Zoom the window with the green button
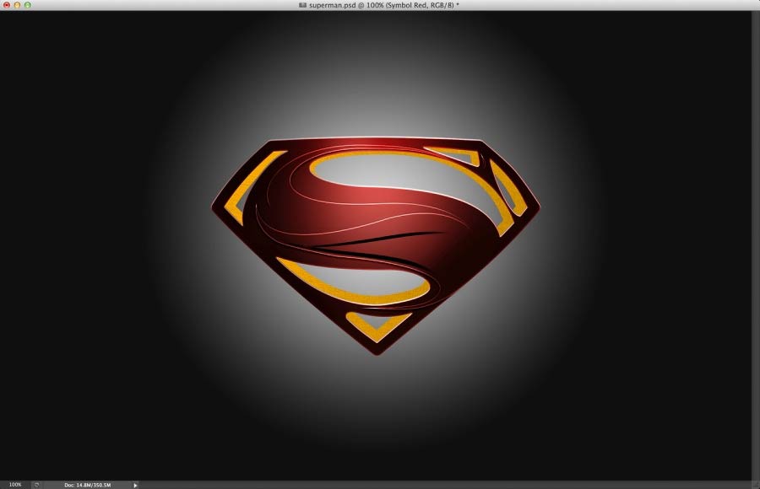The height and width of the screenshot is (489, 760). 28,5
